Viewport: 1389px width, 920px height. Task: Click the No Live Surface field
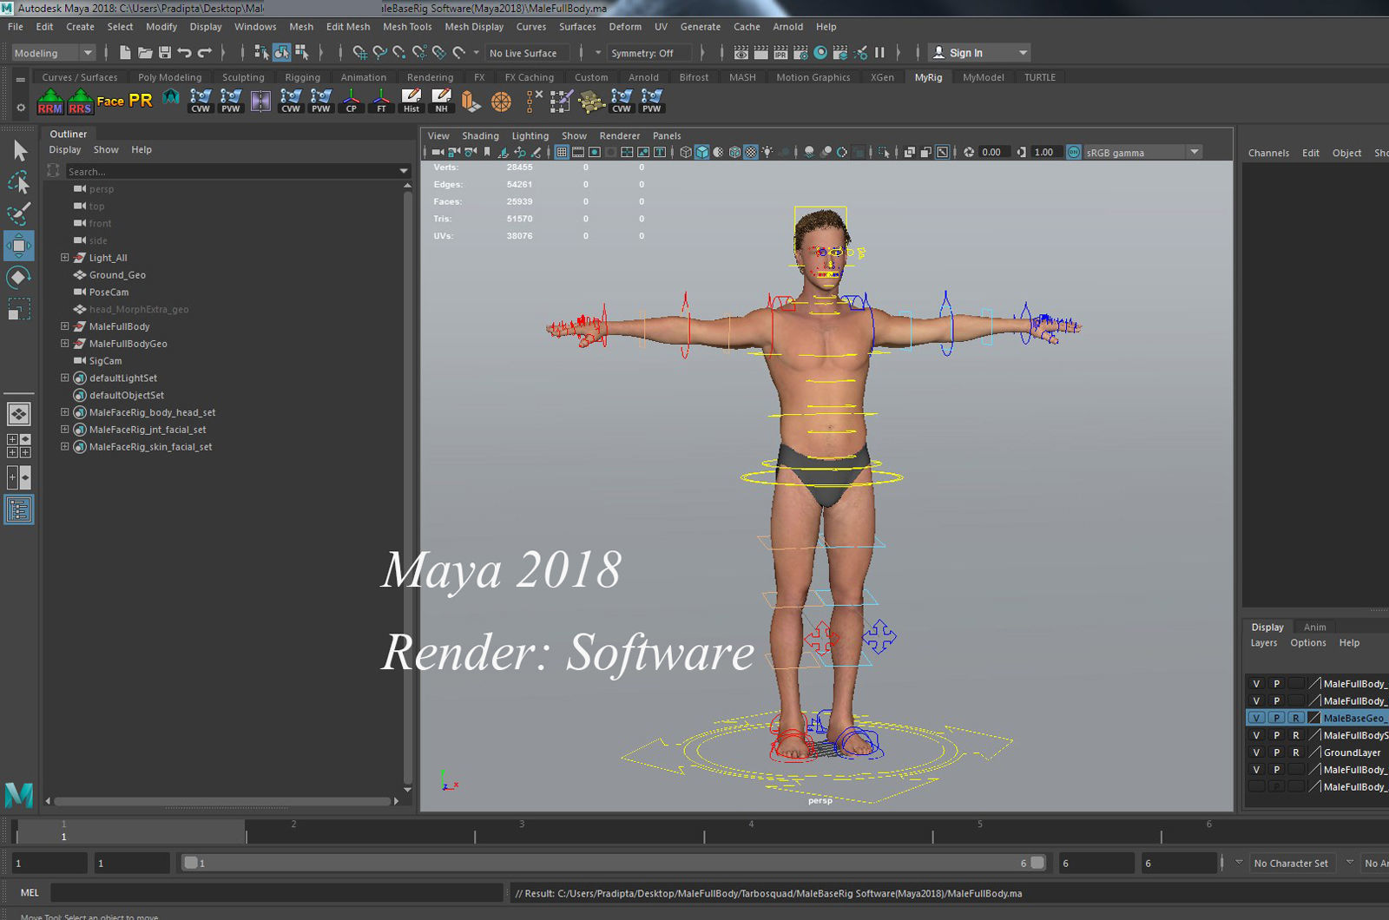point(528,53)
